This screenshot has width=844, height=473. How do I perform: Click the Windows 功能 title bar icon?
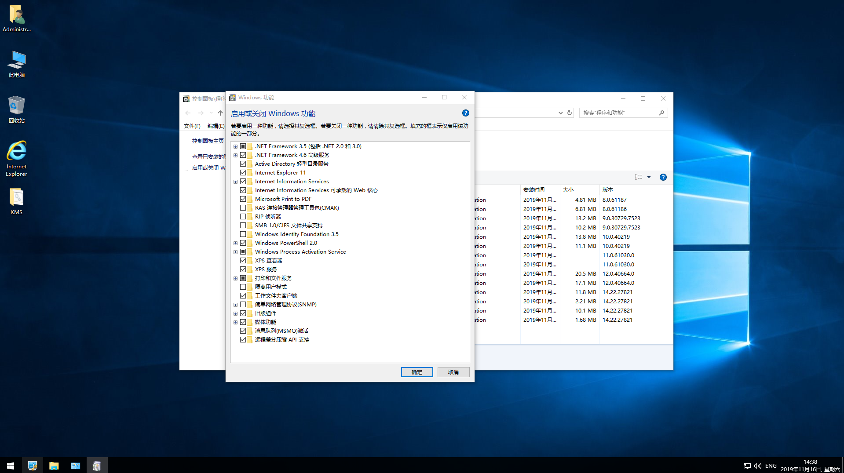point(233,97)
